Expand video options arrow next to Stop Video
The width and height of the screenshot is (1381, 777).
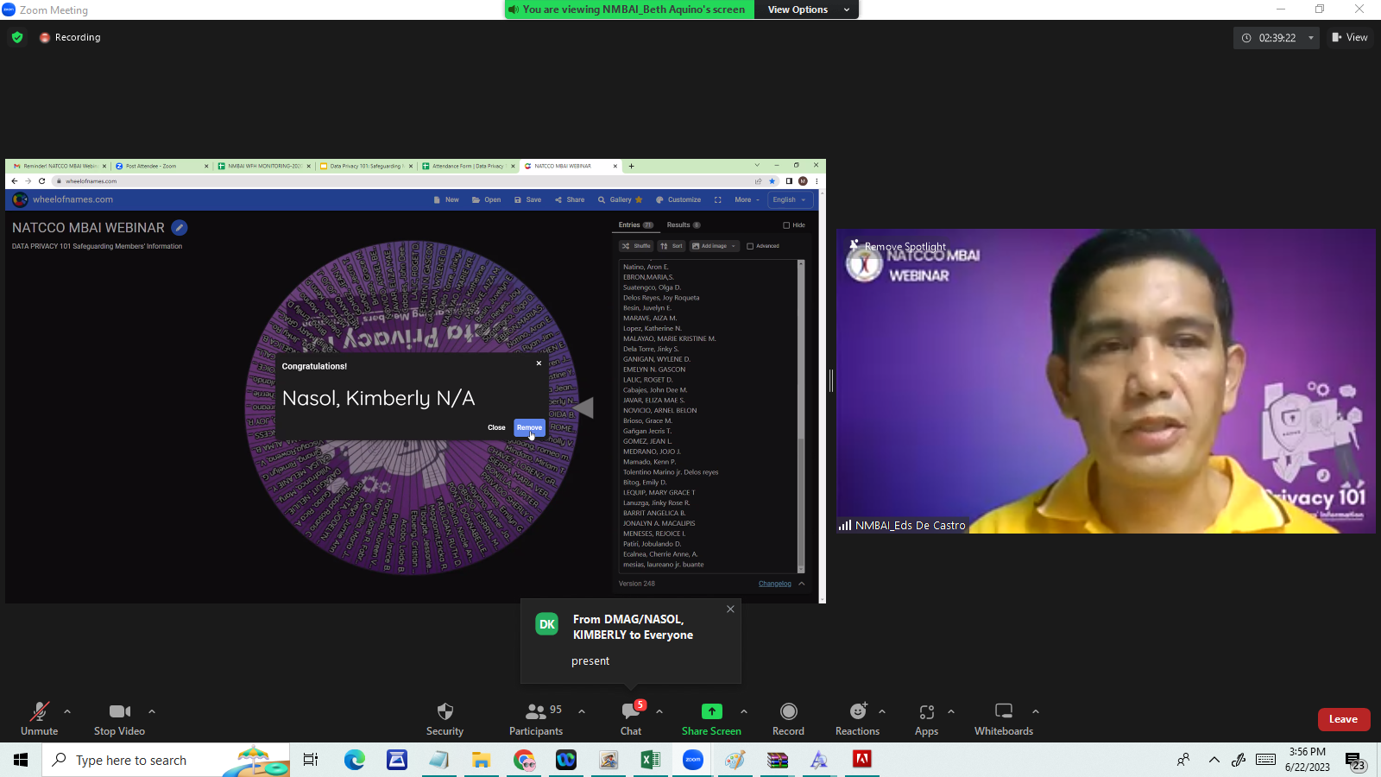click(152, 711)
